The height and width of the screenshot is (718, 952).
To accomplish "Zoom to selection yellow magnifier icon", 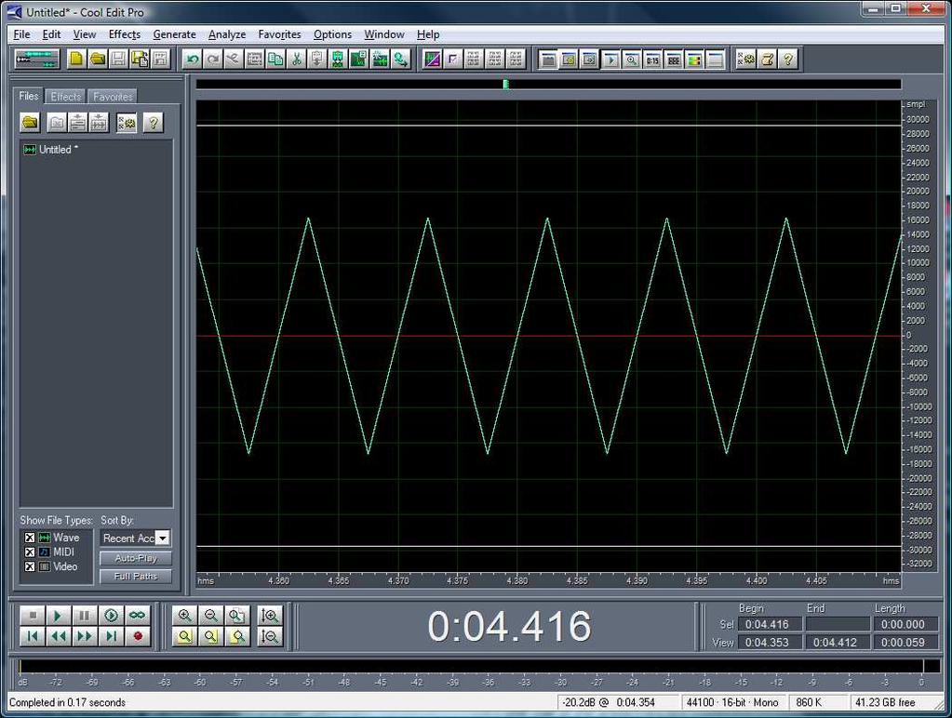I will 184,636.
